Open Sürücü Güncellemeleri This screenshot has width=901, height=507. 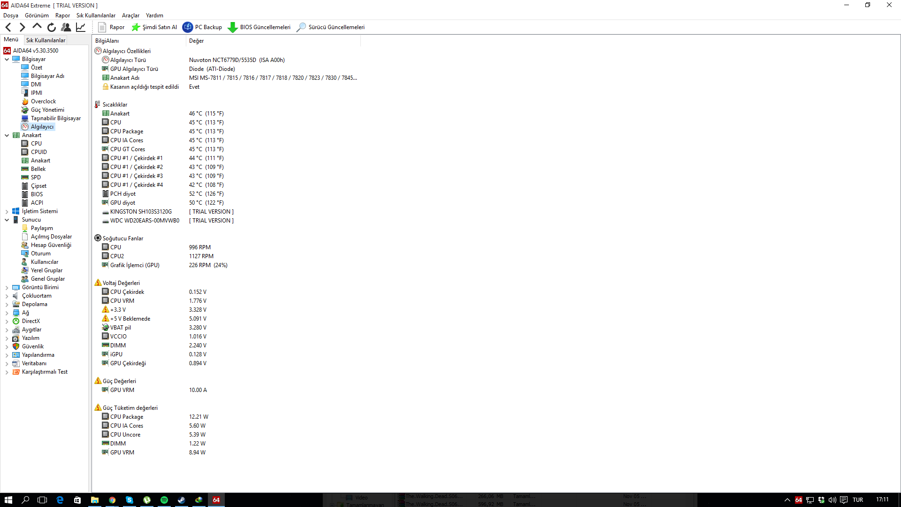click(x=330, y=27)
